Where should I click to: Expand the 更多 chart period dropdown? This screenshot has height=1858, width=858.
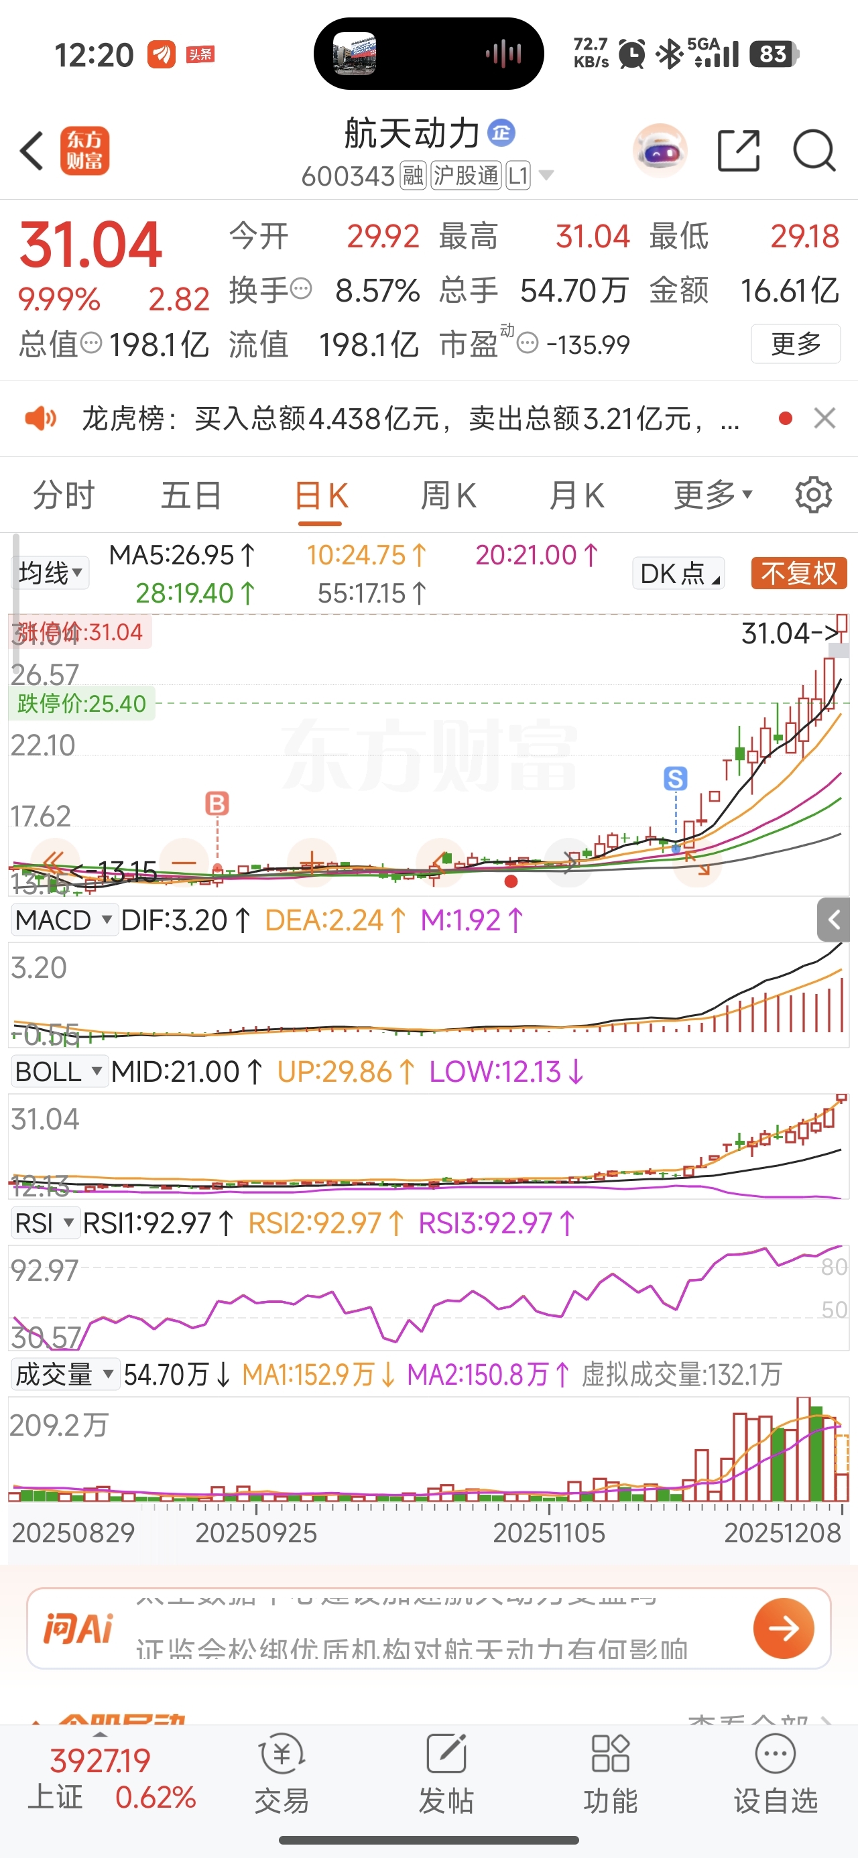713,495
